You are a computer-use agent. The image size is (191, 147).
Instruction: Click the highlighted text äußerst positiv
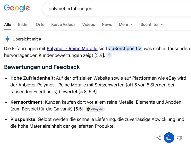[x=125, y=49]
